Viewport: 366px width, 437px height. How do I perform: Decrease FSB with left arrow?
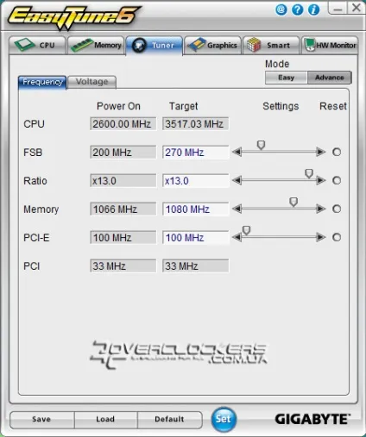[x=237, y=152]
